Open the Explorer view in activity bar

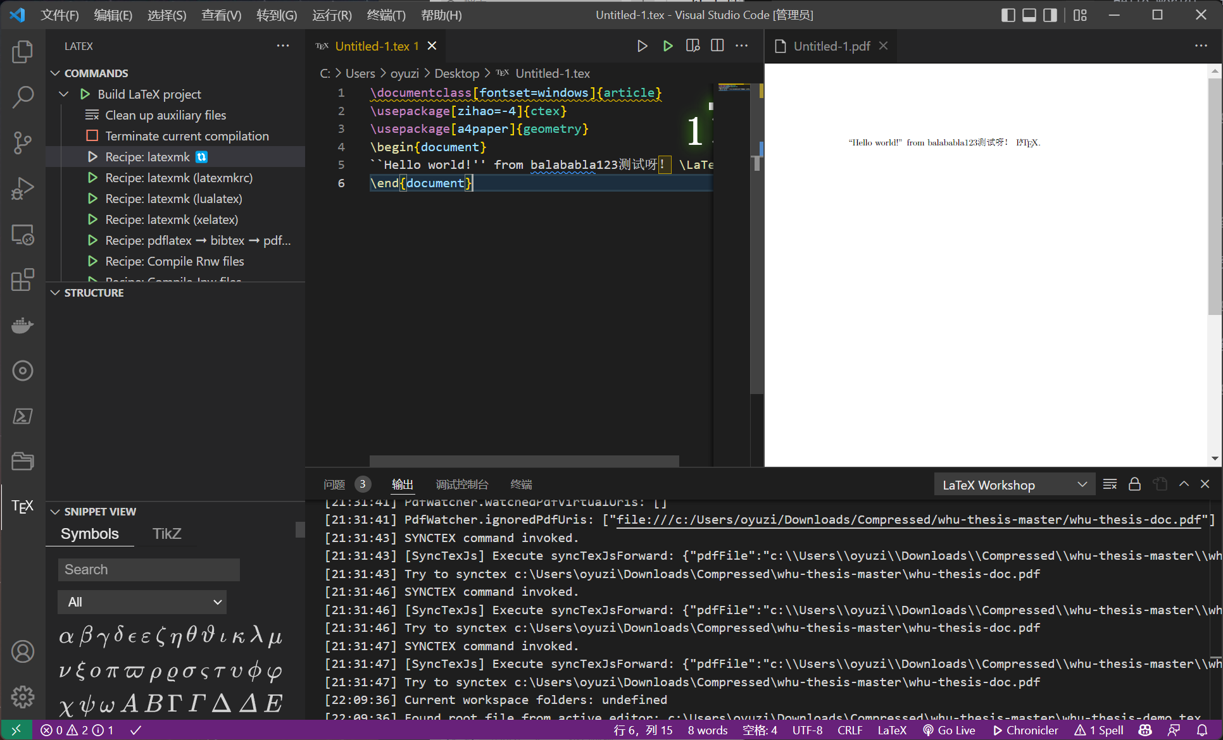23,51
